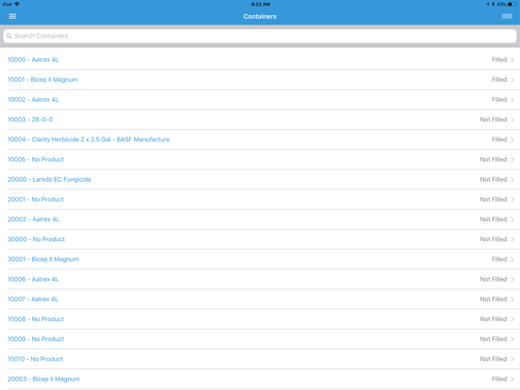
Task: Expand chevron on container 20001 row
Action: [x=512, y=200]
